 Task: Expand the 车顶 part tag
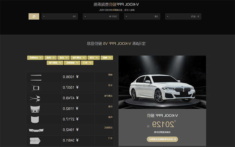click(x=94, y=58)
